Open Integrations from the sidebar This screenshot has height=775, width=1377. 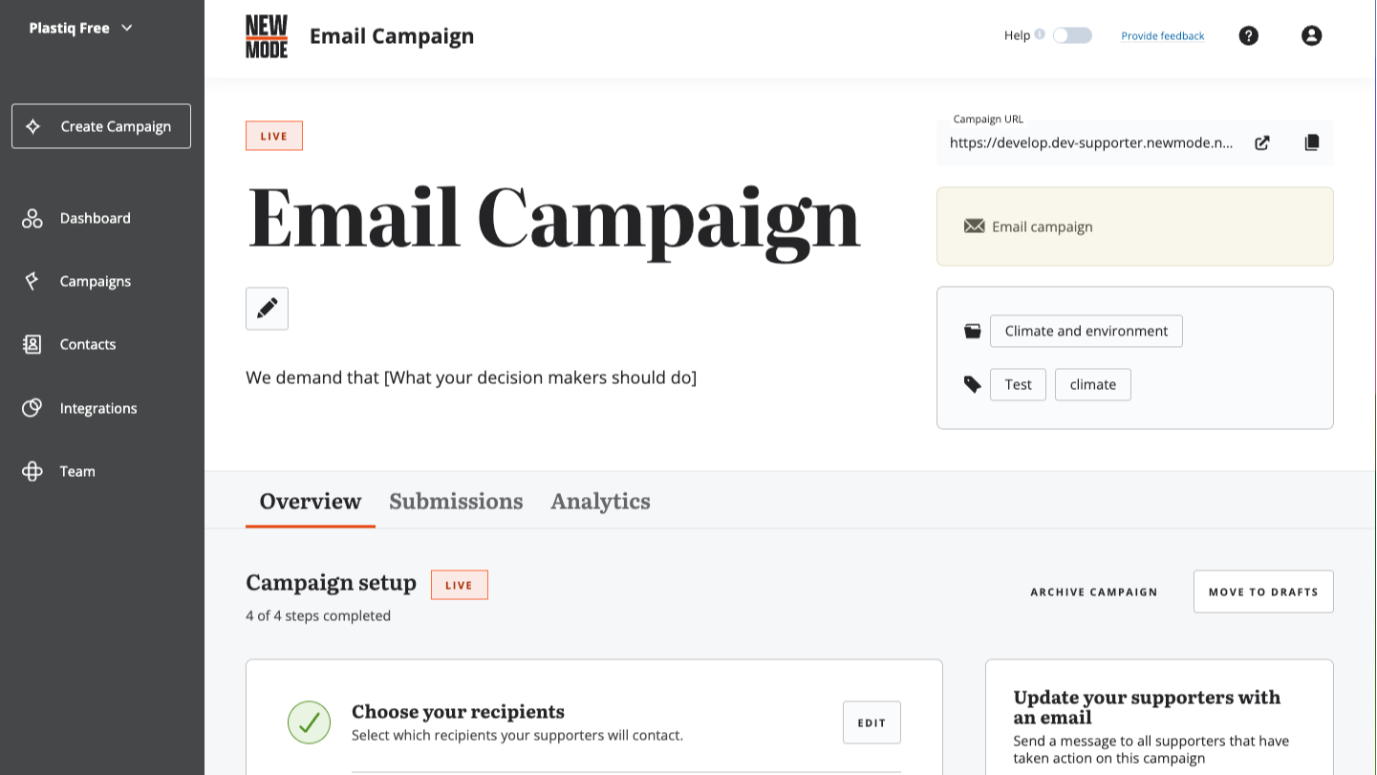point(97,408)
